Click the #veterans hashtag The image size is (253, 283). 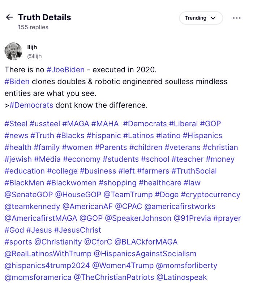[x=182, y=147]
